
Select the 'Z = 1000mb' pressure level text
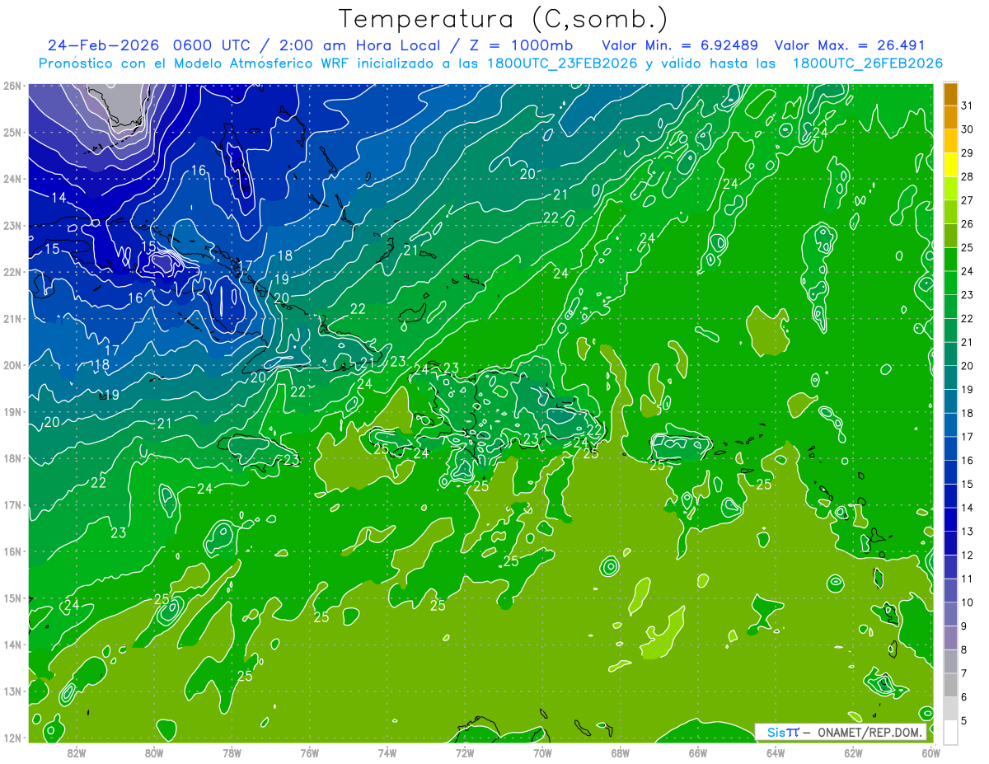point(519,45)
